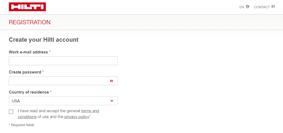Click the 'Work e-mail address' label
Screen dimensions: 283x133
(x=28, y=52)
